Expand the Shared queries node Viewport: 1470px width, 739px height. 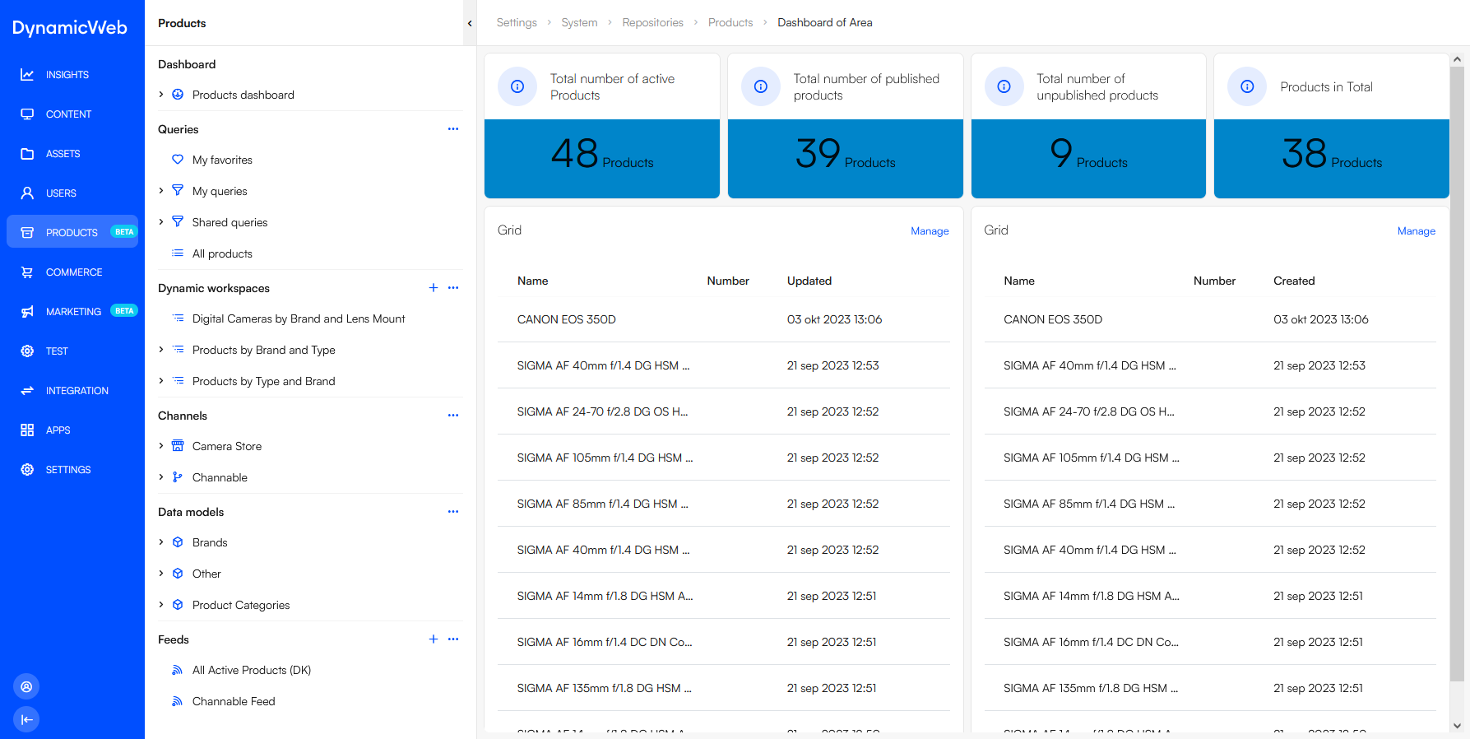(161, 222)
